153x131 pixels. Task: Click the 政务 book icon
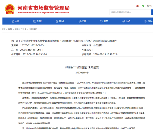(79, 21)
